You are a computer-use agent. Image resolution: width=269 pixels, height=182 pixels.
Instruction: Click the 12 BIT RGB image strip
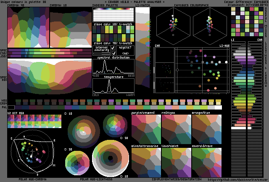point(34,121)
